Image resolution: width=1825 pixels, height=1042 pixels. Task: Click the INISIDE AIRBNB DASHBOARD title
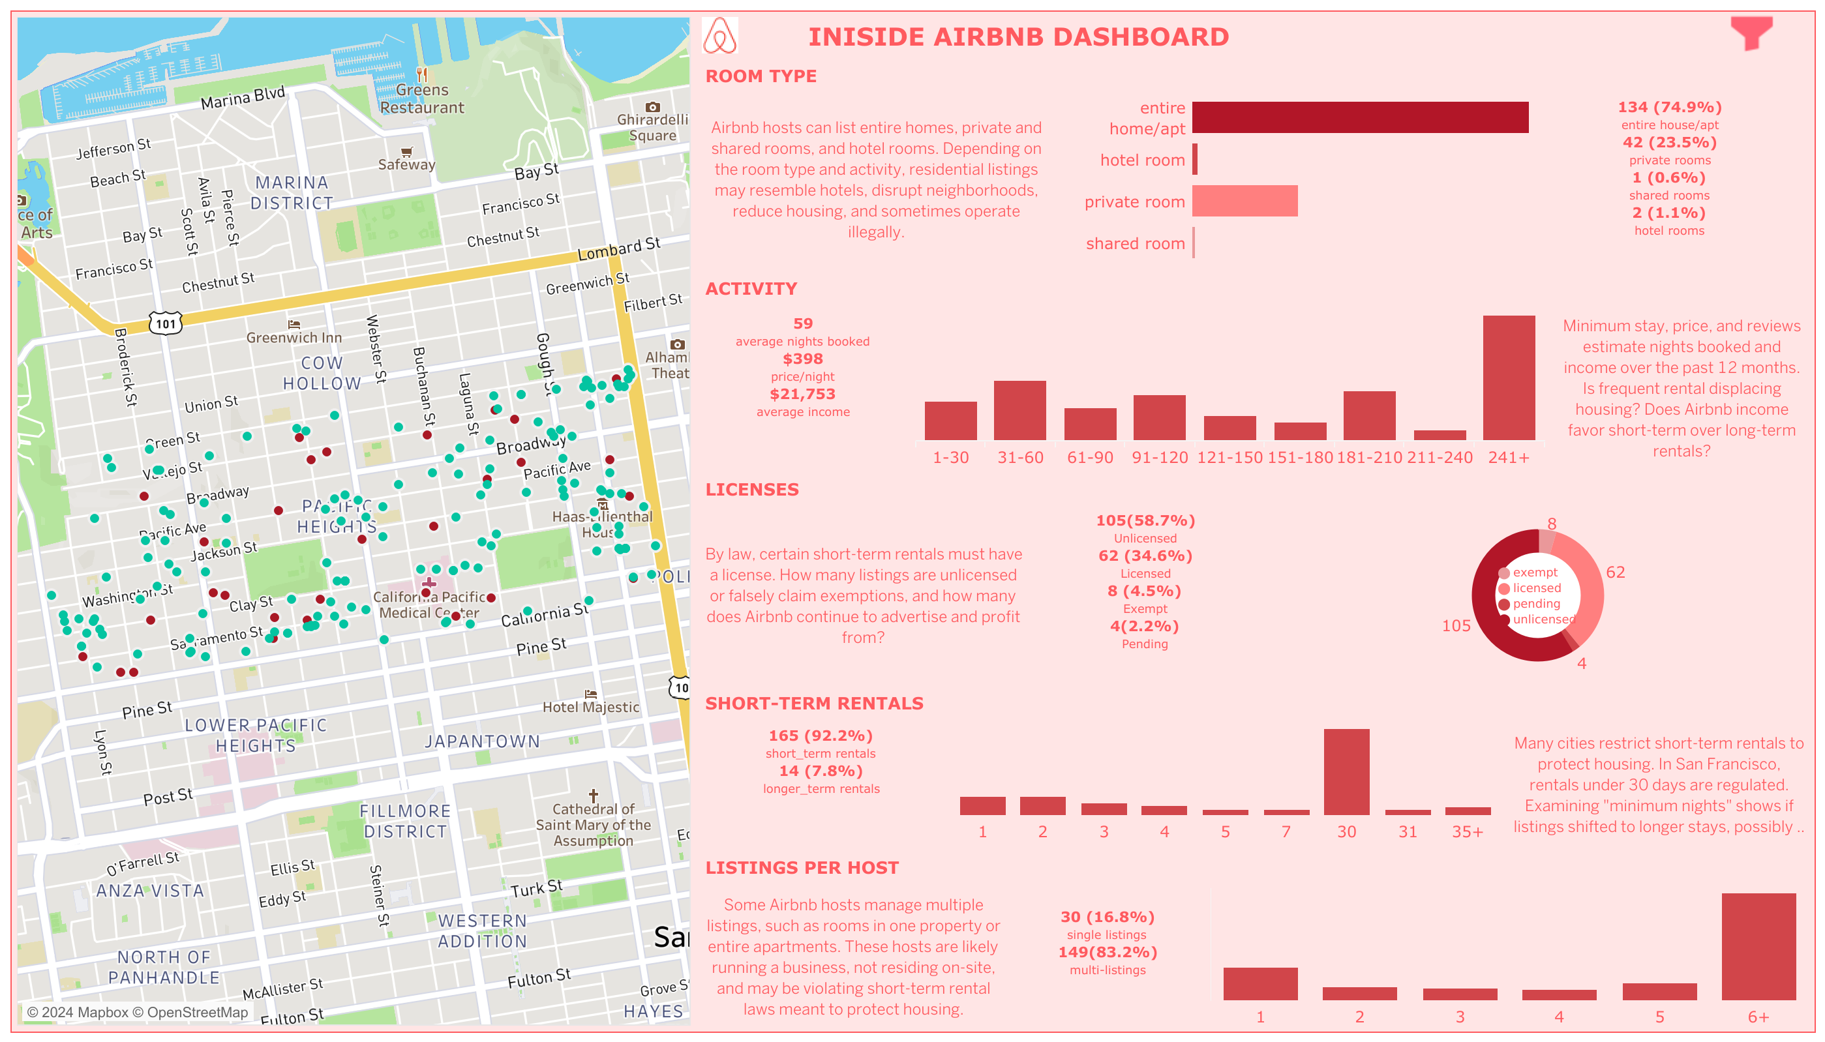point(1018,37)
